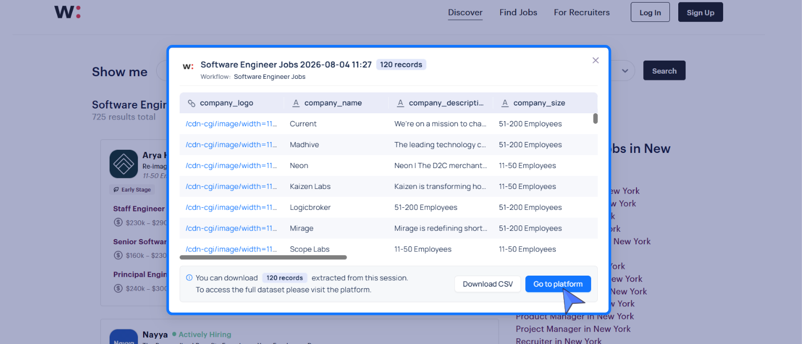
Task: Click the vertical scrollbar in the data table
Action: 595,118
